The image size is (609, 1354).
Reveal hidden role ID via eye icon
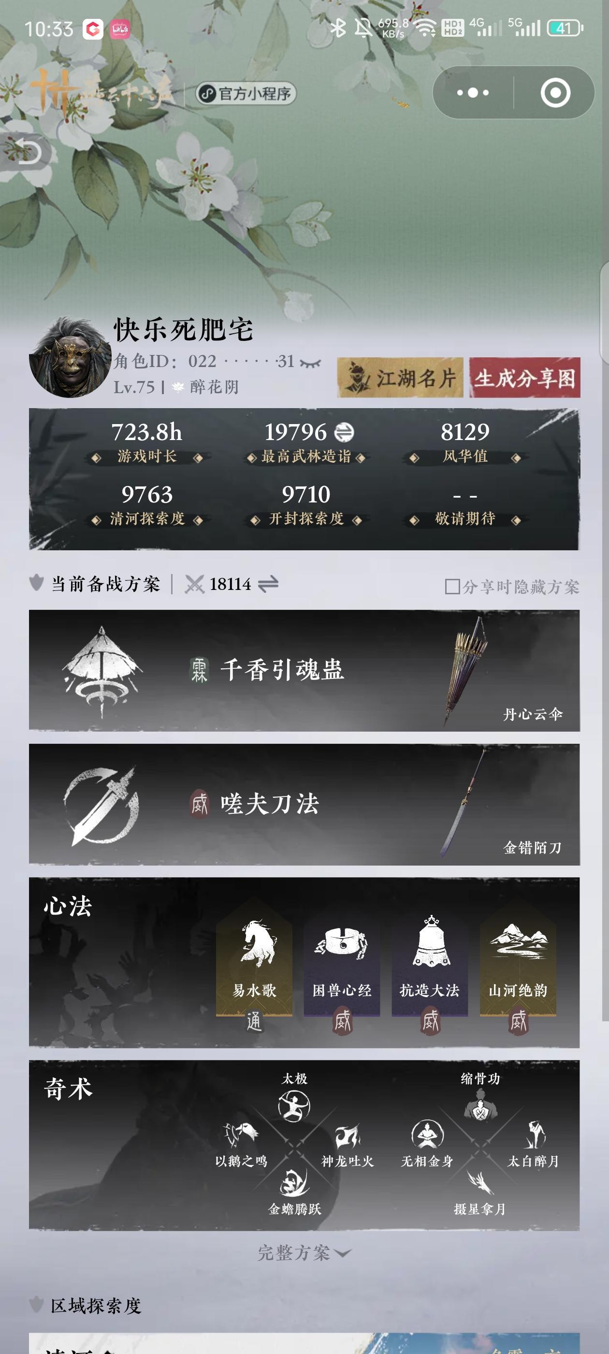coord(311,362)
